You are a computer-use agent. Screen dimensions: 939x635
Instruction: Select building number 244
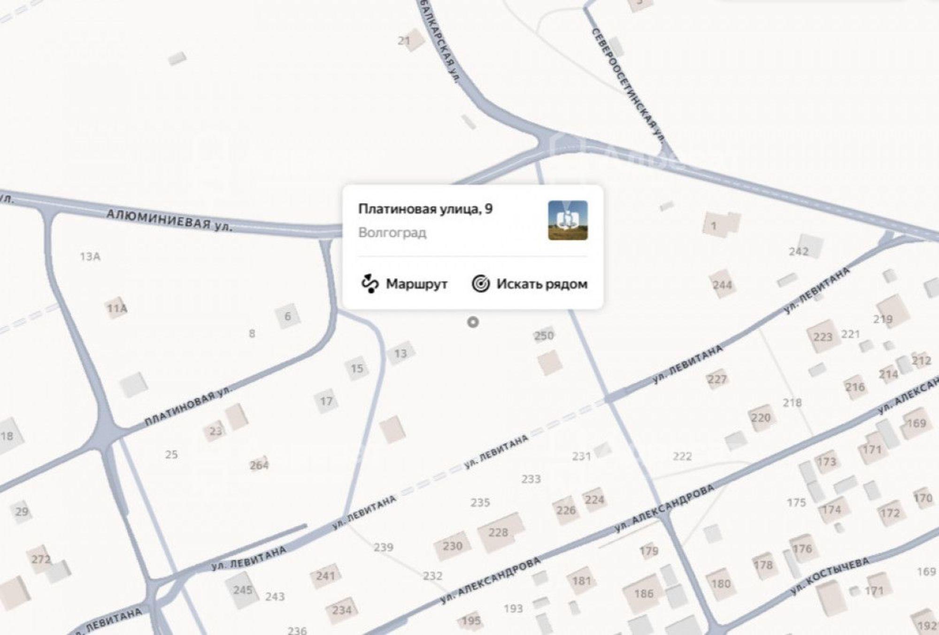click(x=722, y=285)
